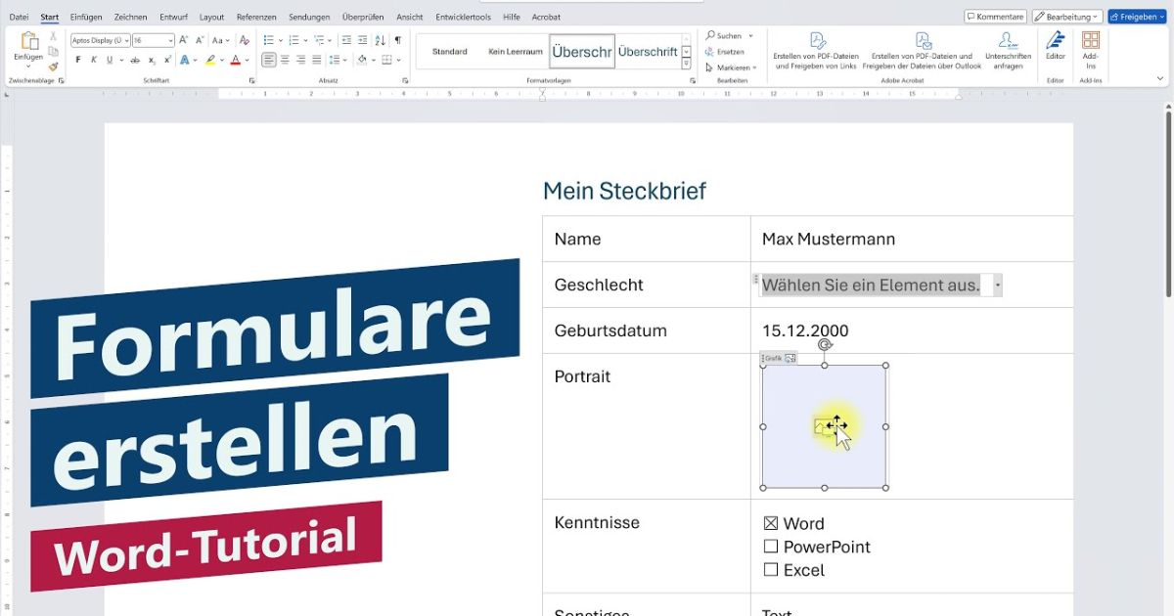Viewport: 1174px width, 616px height.
Task: Click the Freigeben button
Action: [1136, 17]
